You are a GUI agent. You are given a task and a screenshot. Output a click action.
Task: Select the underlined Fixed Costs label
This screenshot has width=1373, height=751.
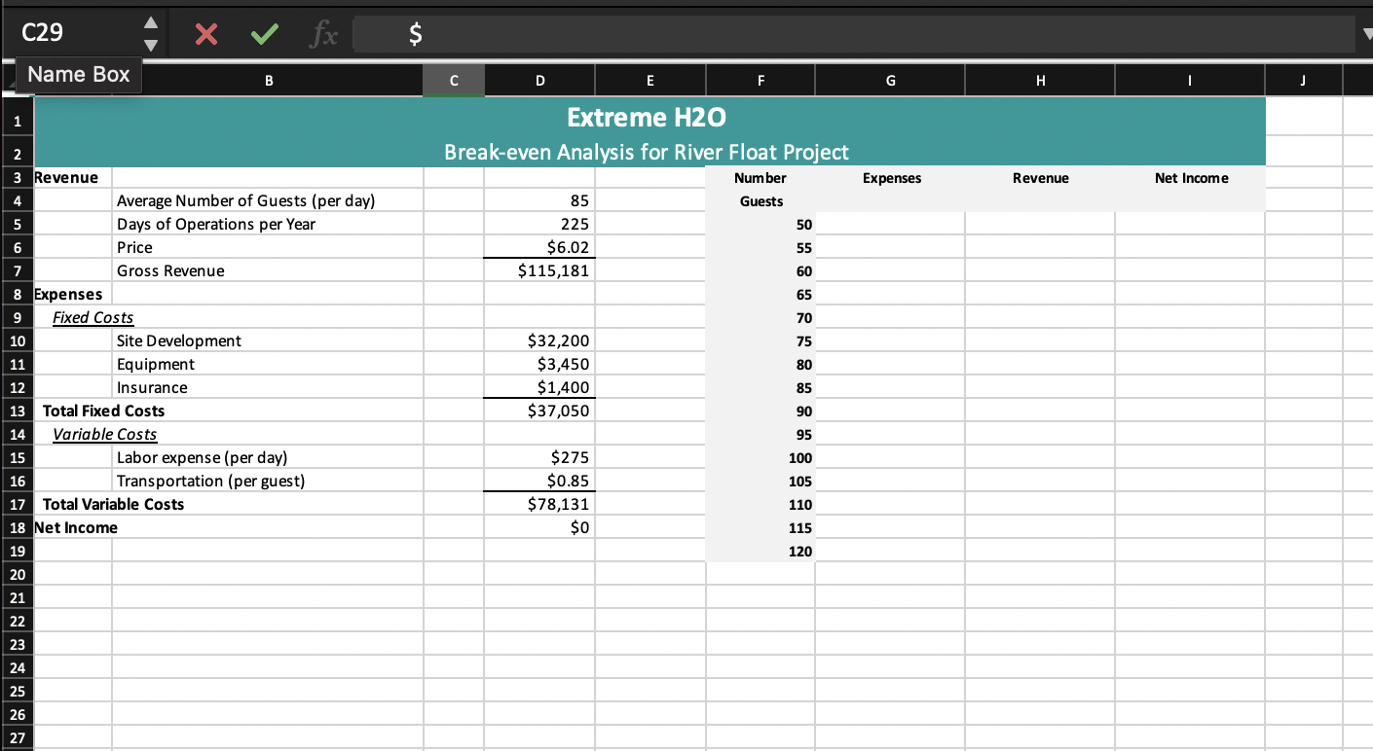(x=93, y=317)
